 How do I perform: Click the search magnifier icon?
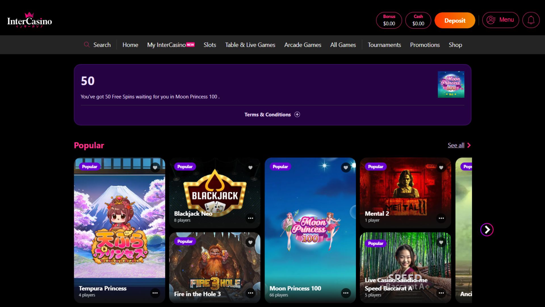87,45
